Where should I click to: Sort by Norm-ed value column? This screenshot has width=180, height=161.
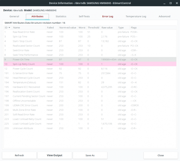(x=68, y=28)
